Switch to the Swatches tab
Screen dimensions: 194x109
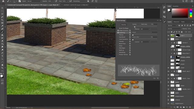click(176, 6)
